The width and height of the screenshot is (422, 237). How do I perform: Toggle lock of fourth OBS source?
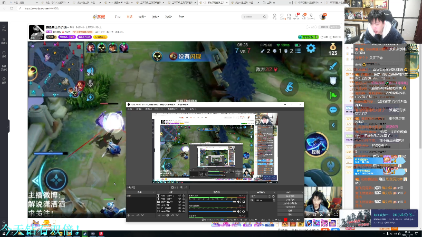pos(184,205)
